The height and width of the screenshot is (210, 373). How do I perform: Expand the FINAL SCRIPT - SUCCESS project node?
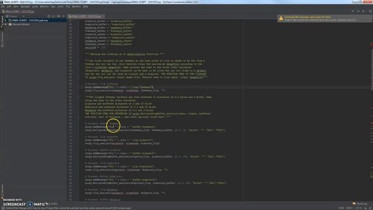pos(6,20)
